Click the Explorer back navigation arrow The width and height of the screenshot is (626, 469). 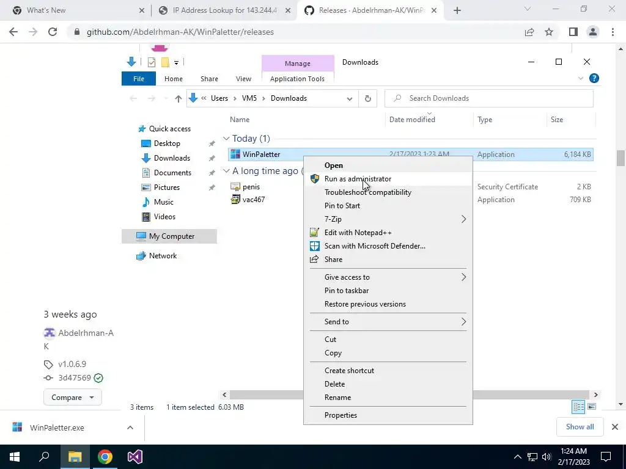pos(133,98)
